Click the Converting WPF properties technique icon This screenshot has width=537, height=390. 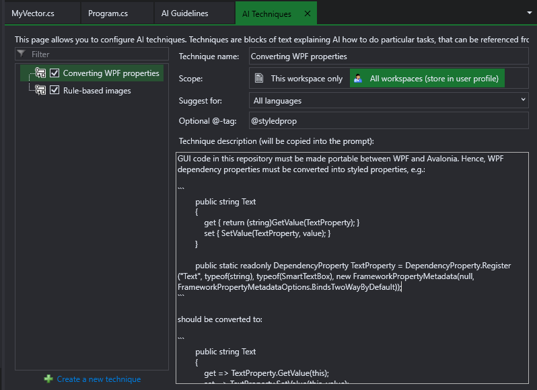(40, 73)
